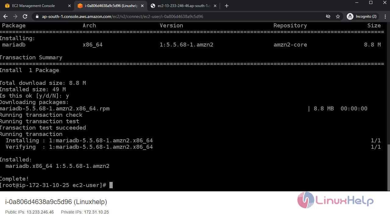This screenshot has height=219, width=390.
Task: Click the 'Repository' column header
Action: [x=290, y=26]
